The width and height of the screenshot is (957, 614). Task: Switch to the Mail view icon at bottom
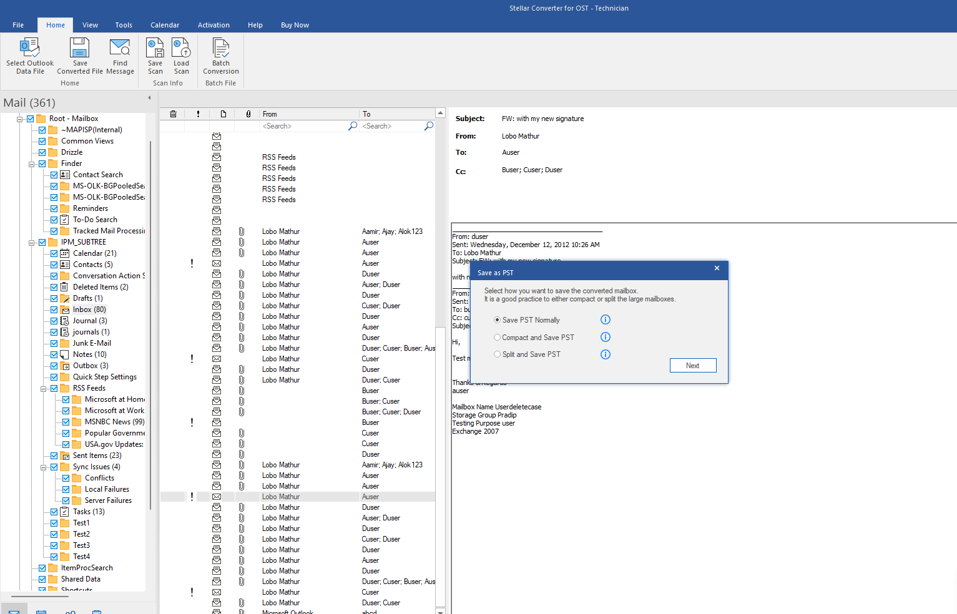click(x=14, y=612)
